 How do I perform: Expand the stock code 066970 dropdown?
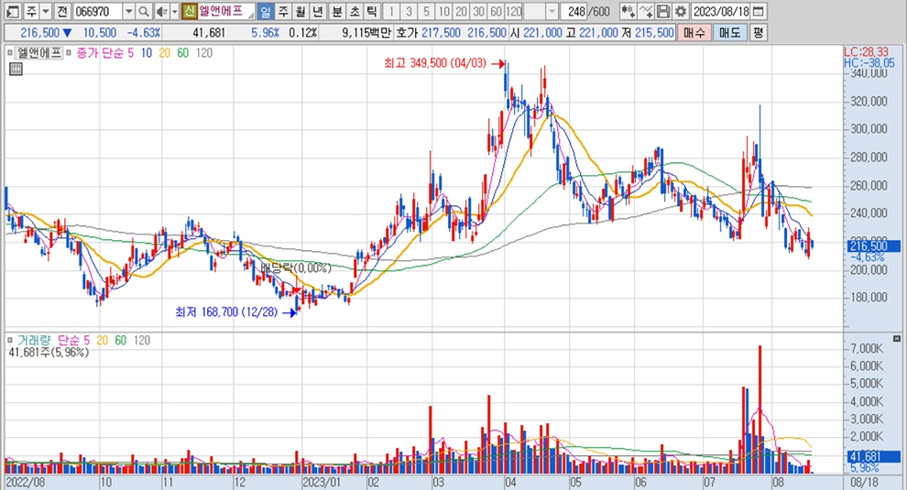point(127,12)
